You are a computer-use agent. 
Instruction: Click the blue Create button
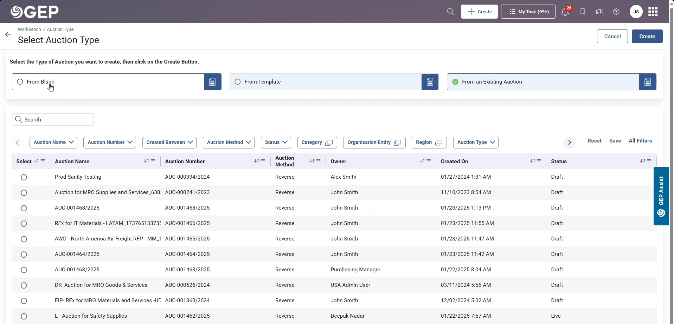pyautogui.click(x=647, y=37)
